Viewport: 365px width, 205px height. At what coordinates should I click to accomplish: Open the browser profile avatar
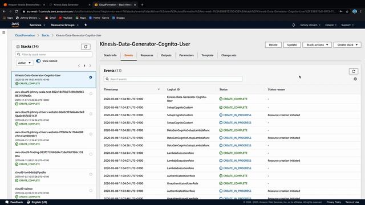(355, 11)
